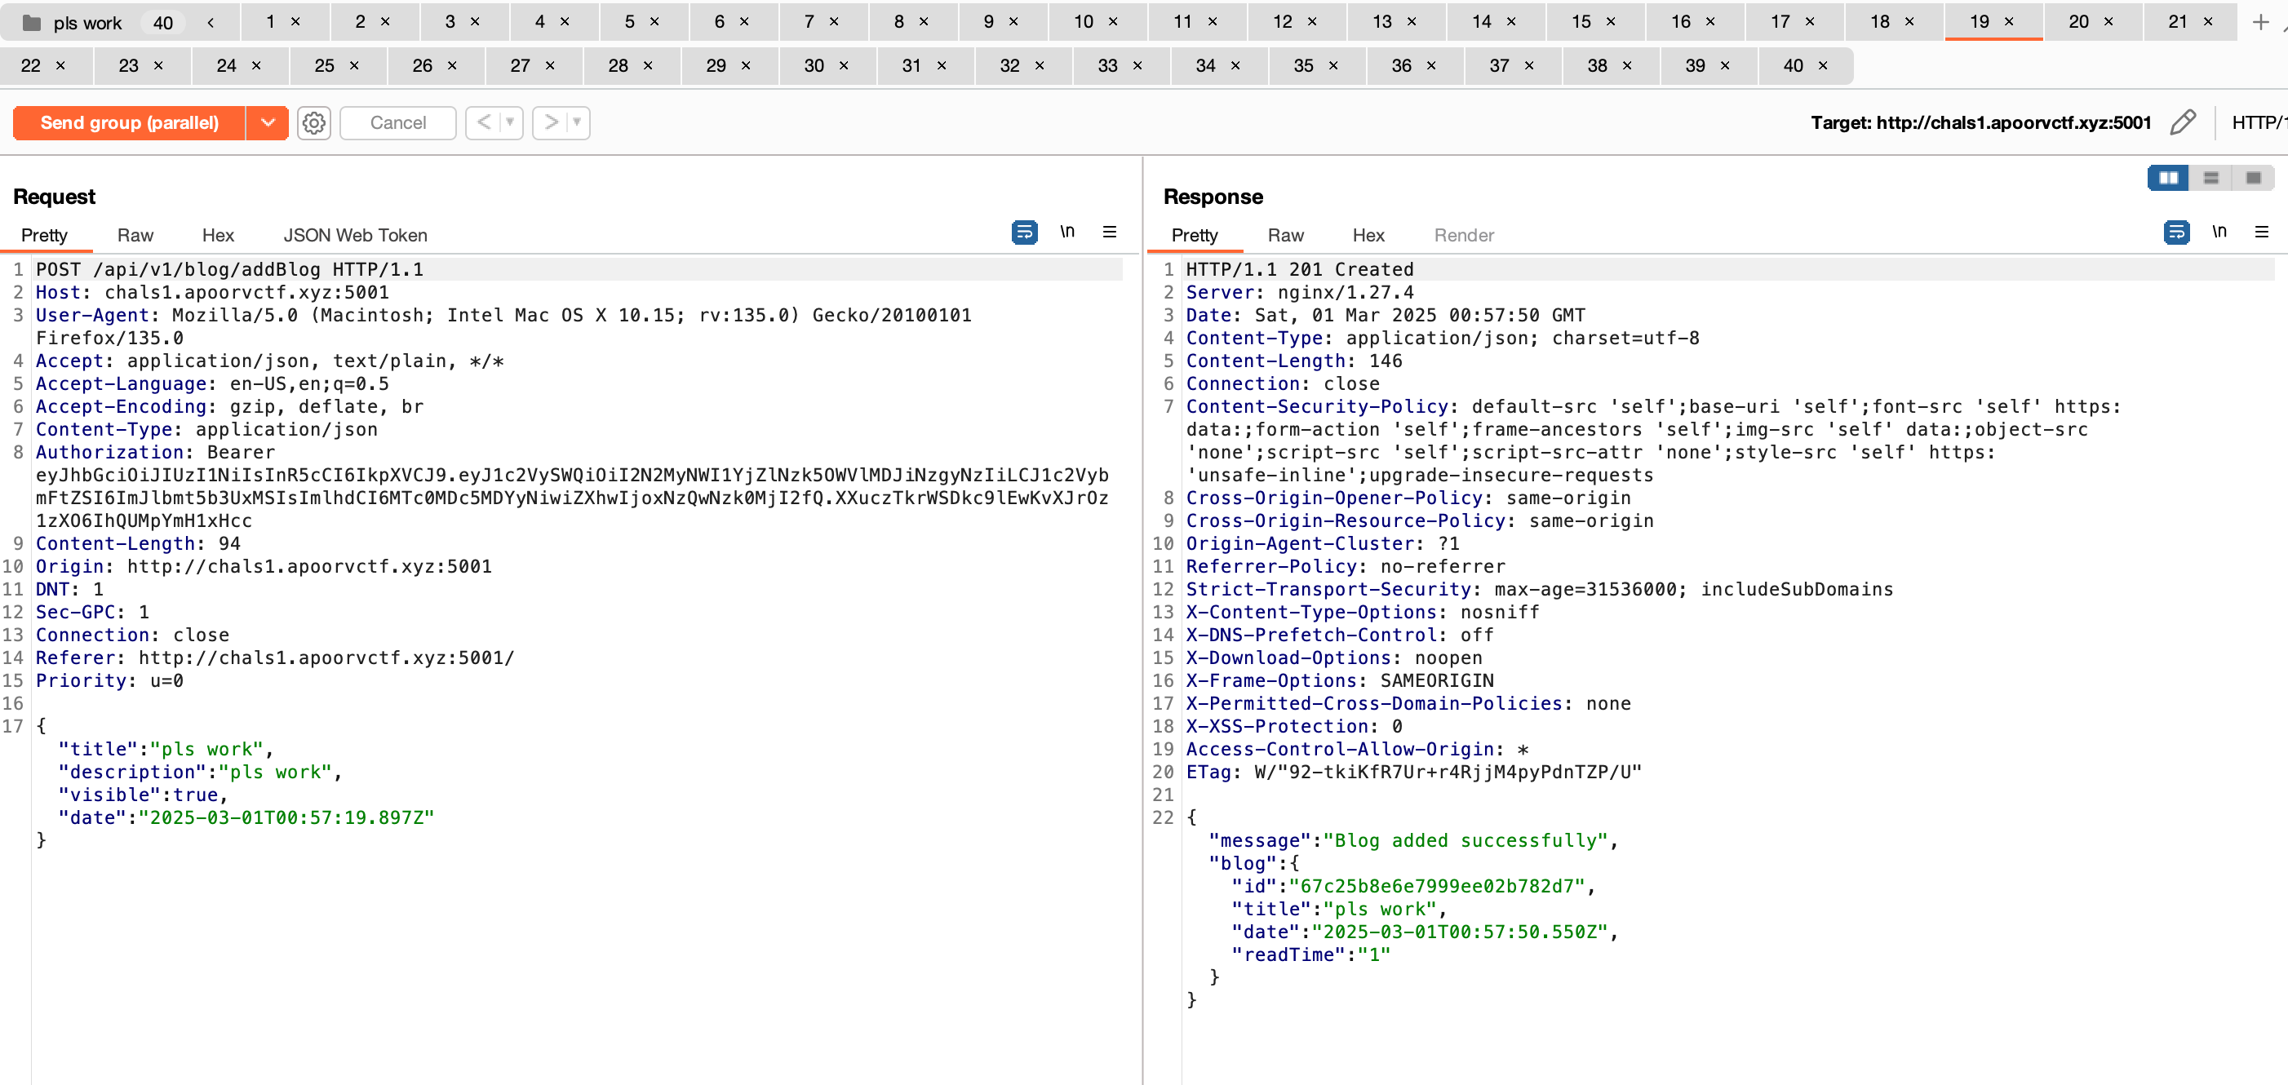Click the pls work group folder icon
The width and height of the screenshot is (2288, 1085).
tap(31, 22)
